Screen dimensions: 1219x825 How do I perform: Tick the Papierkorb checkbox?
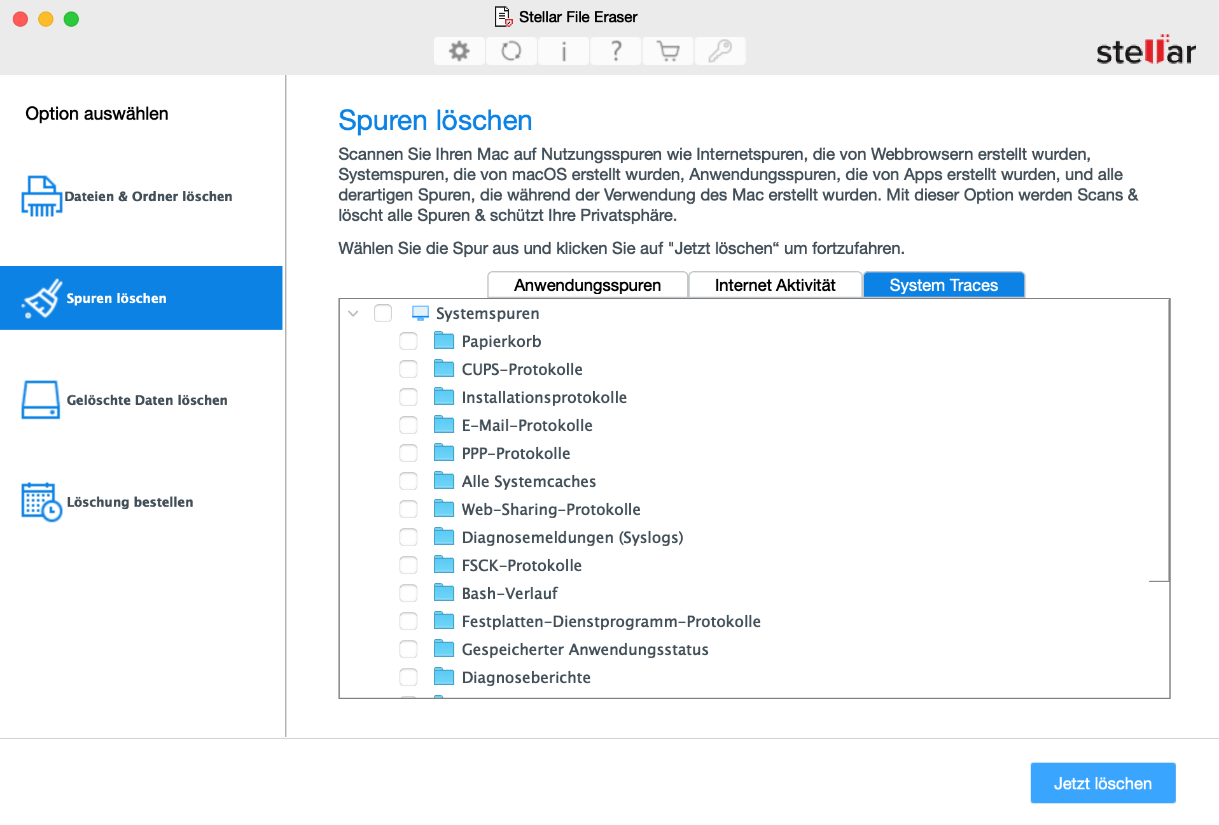coord(408,341)
